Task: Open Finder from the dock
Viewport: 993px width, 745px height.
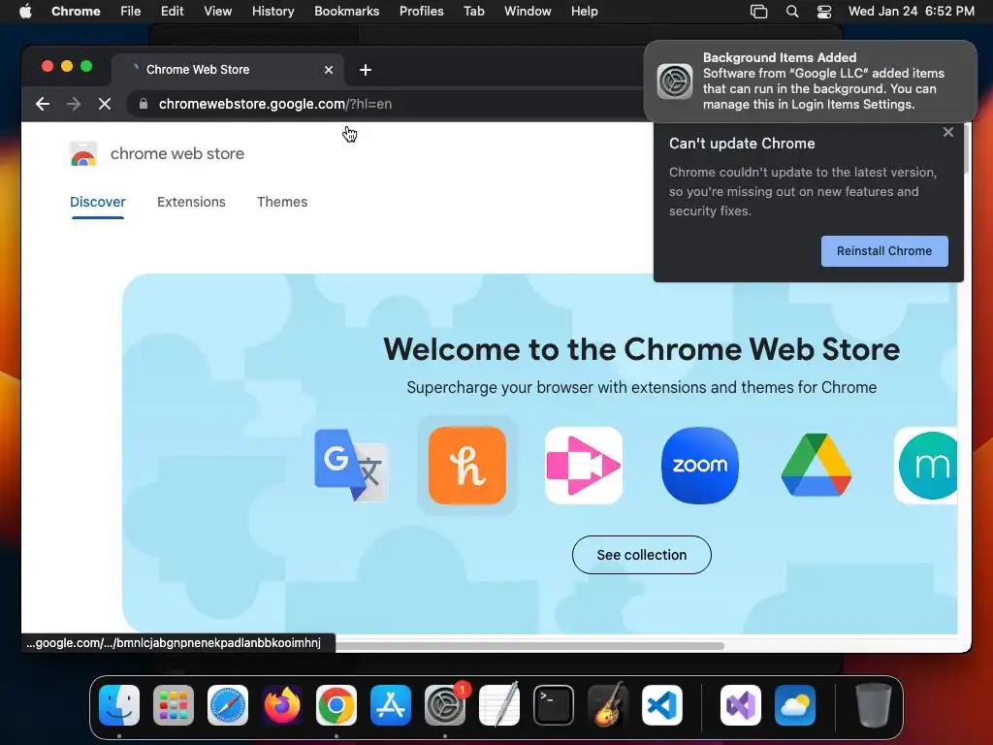Action: pyautogui.click(x=119, y=705)
